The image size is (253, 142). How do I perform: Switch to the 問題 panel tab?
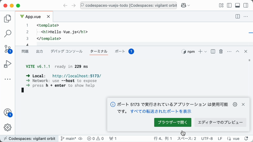tap(25, 51)
